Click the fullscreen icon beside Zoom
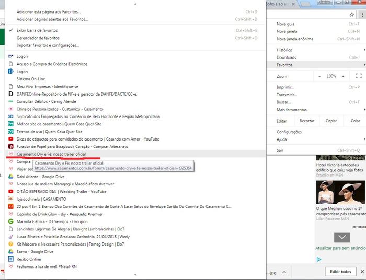366x280 pixels. point(359,76)
